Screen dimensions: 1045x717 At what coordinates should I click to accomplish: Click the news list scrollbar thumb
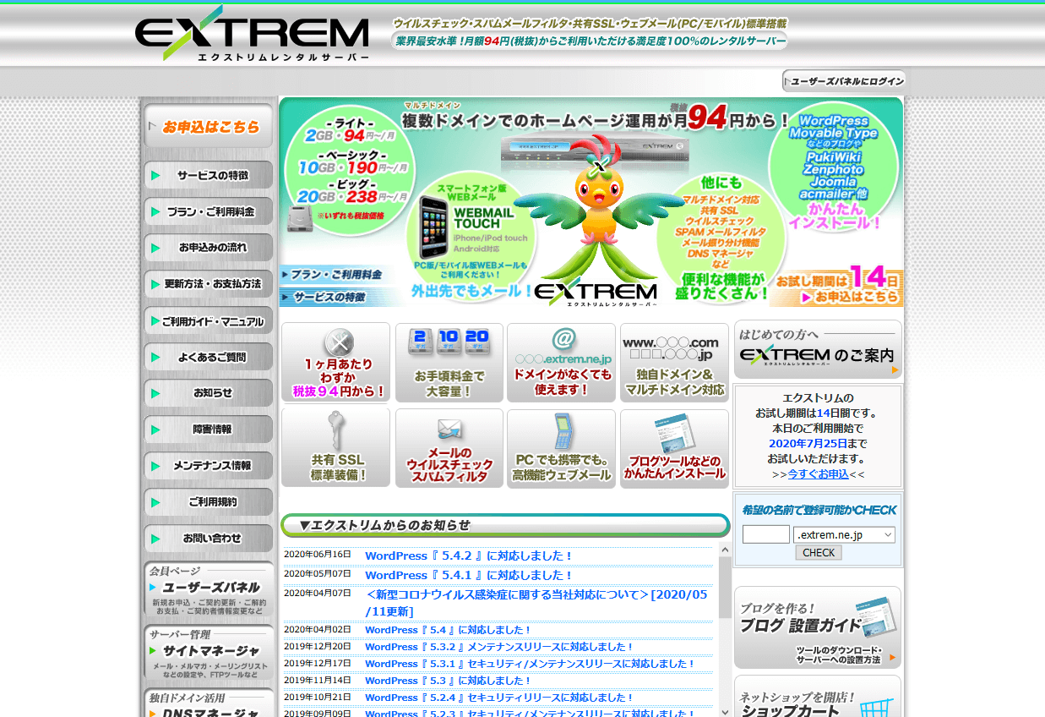[x=725, y=587]
